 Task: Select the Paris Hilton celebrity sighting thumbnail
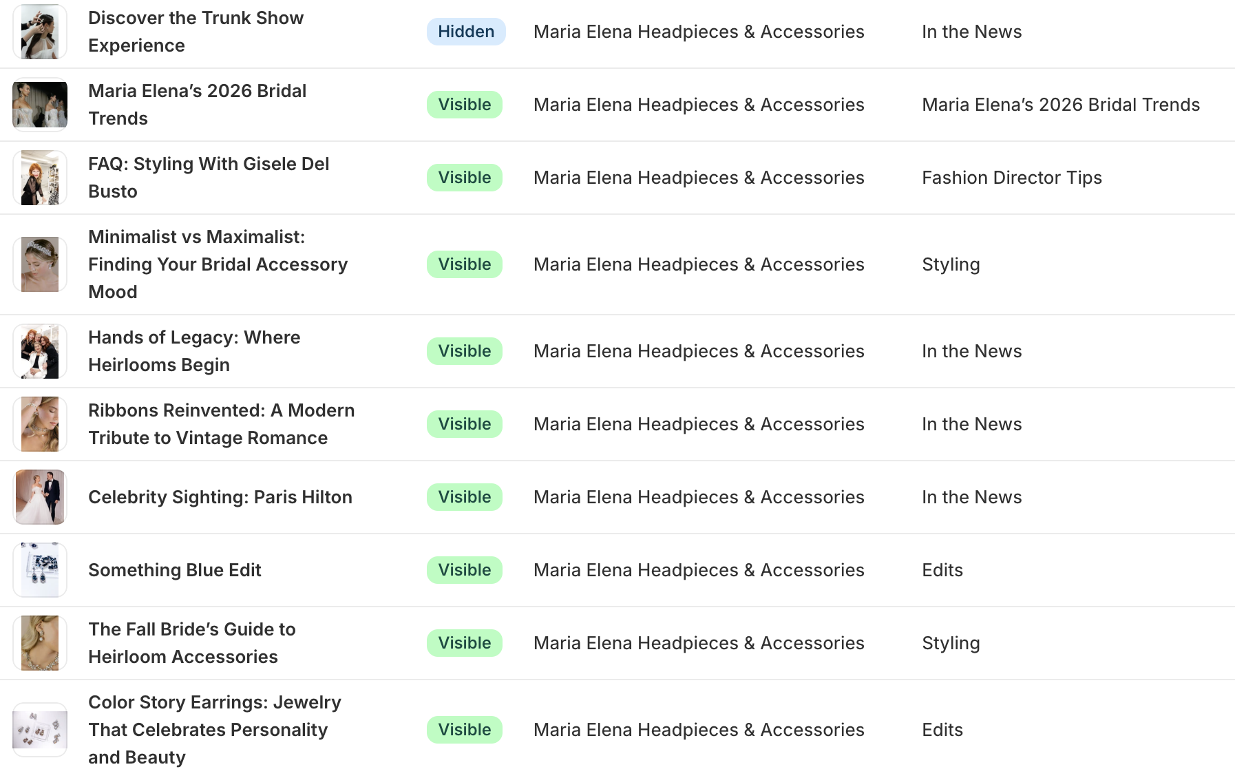coord(40,497)
